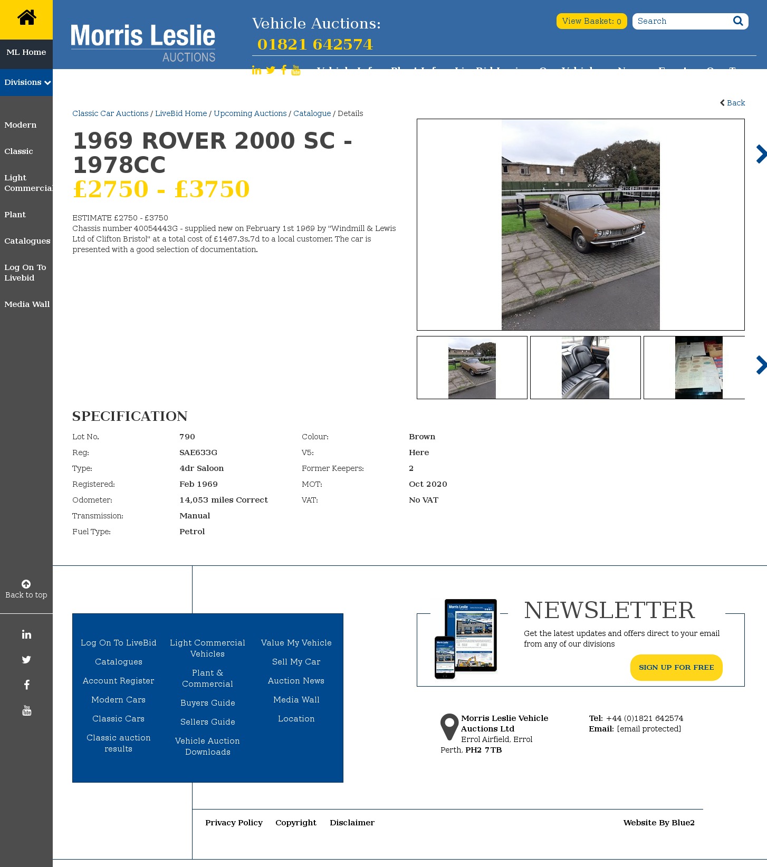Open Catalogues in sidebar menu
The width and height of the screenshot is (767, 867).
point(27,241)
